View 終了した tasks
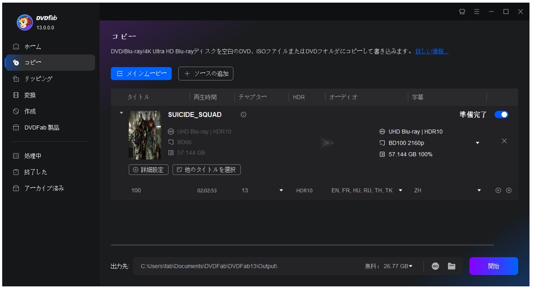This screenshot has width=533, height=289. (50, 172)
